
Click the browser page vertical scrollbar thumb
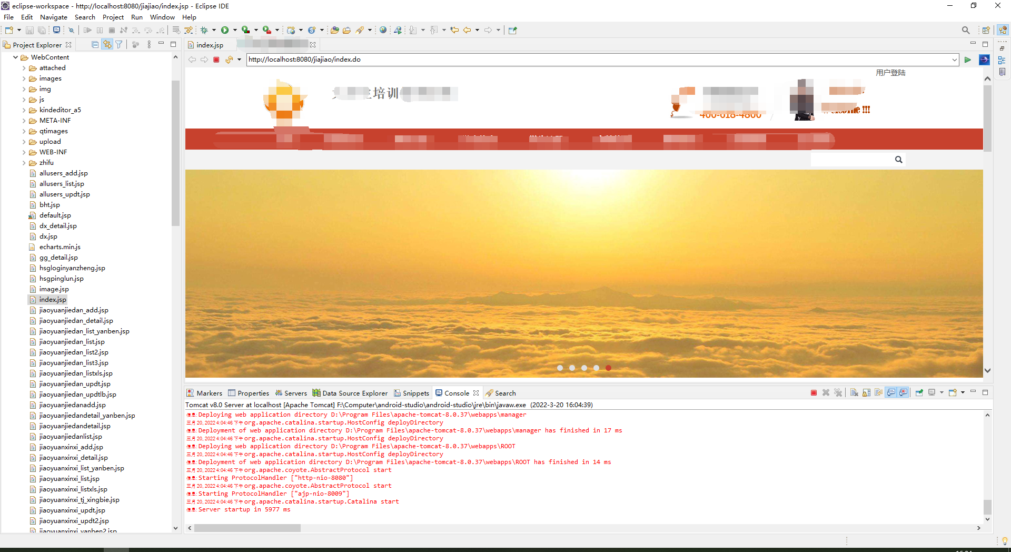987,119
